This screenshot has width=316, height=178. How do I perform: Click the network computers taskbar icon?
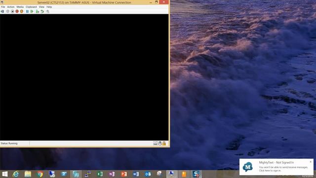[88, 174]
